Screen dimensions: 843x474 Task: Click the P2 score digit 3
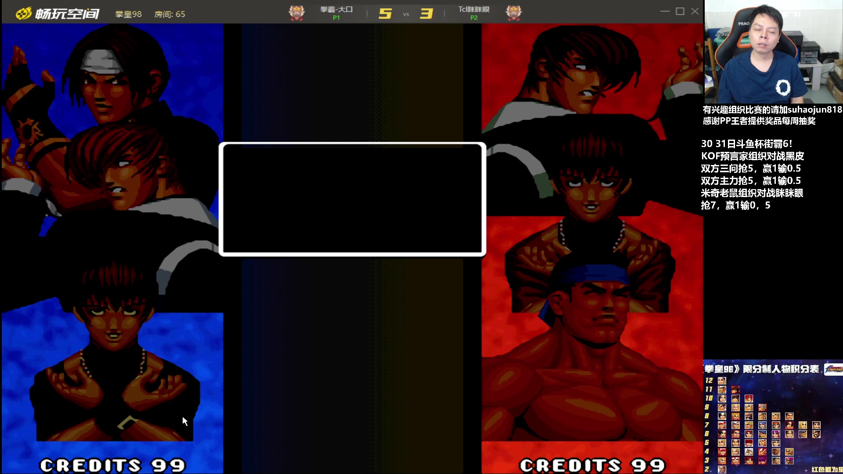coord(426,14)
